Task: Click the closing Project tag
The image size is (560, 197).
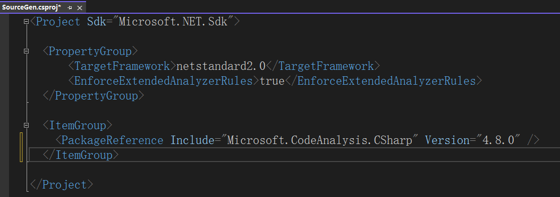Action: [x=62, y=184]
